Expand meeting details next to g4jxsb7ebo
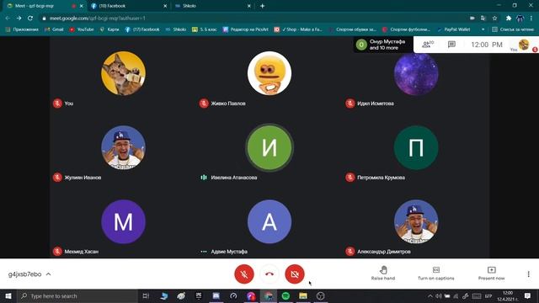Viewport: 539px width, 303px height. coord(49,274)
